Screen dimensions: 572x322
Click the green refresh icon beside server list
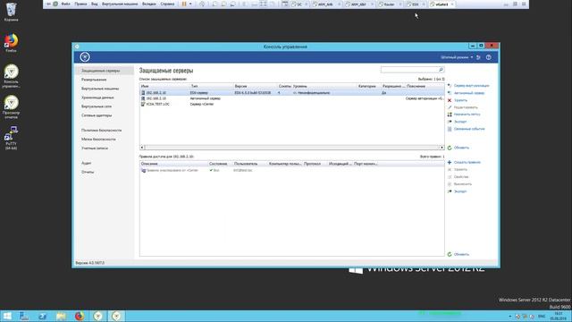[x=450, y=148]
